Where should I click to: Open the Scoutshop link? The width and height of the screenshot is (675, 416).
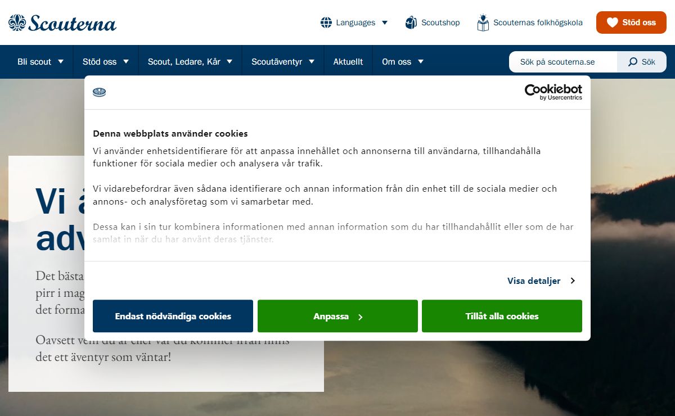(x=433, y=22)
